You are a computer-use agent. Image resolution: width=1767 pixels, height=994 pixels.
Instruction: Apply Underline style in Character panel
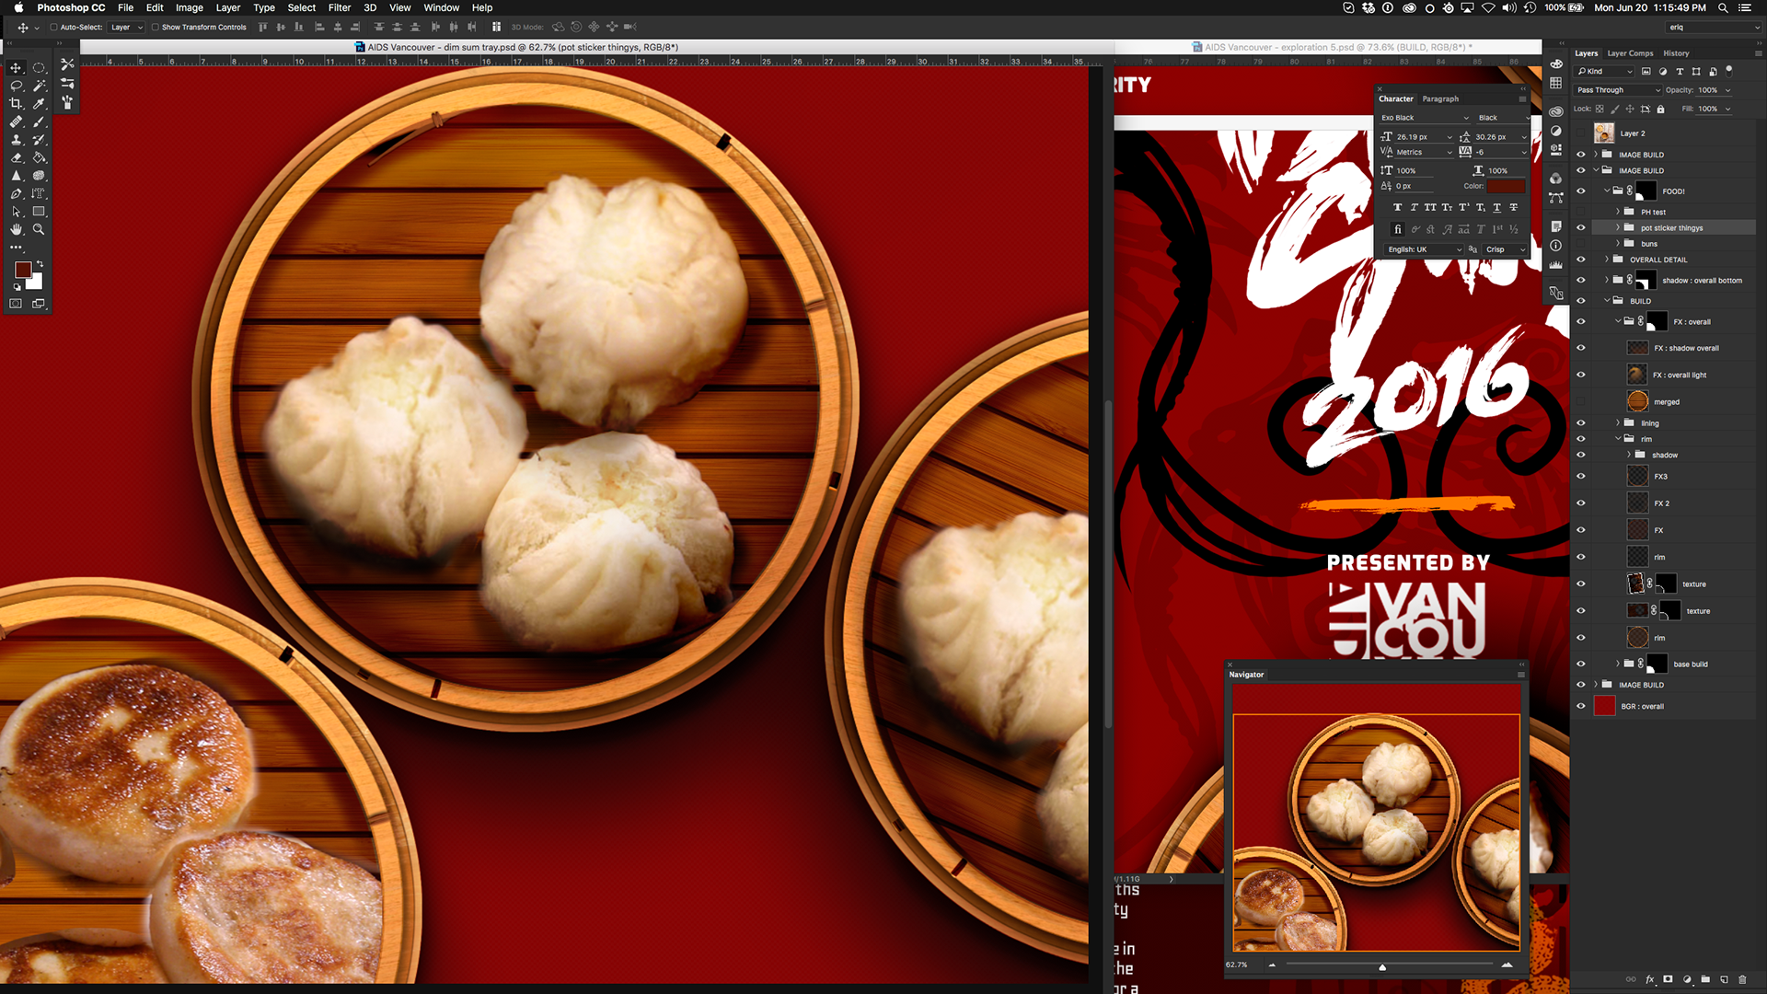pyautogui.click(x=1496, y=207)
